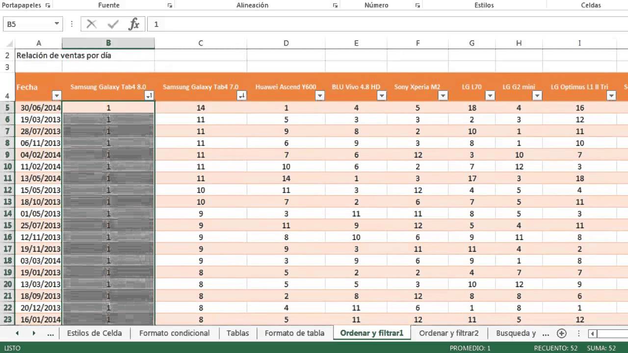Screen dimensions: 628x353
Task: Select column I header
Action: click(x=579, y=43)
